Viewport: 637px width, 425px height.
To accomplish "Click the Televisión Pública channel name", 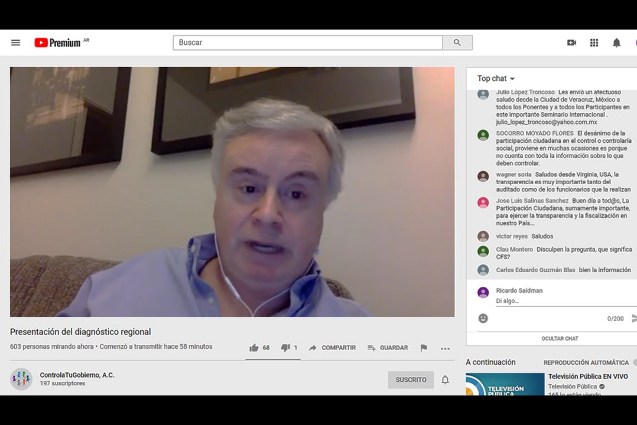I will (573, 387).
